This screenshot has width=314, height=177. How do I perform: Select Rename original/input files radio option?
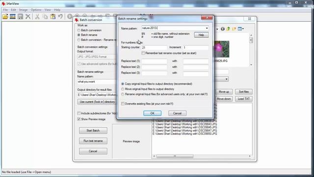click(x=123, y=94)
